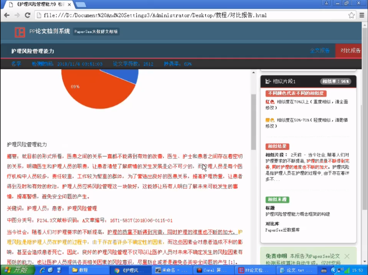Click the PaperSee大数据文献版 badge

[x=96, y=32]
